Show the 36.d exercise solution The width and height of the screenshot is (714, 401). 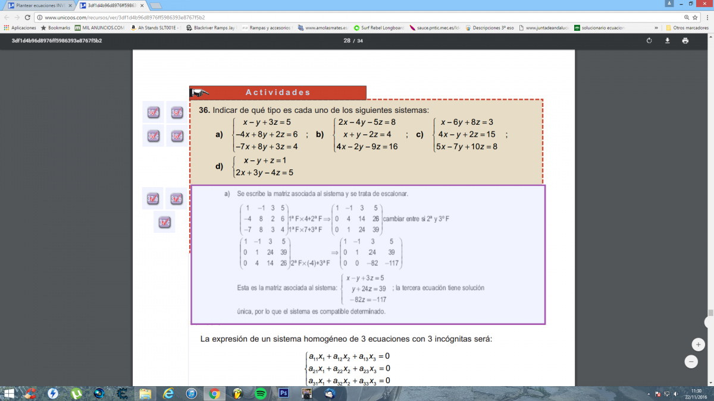click(177, 136)
